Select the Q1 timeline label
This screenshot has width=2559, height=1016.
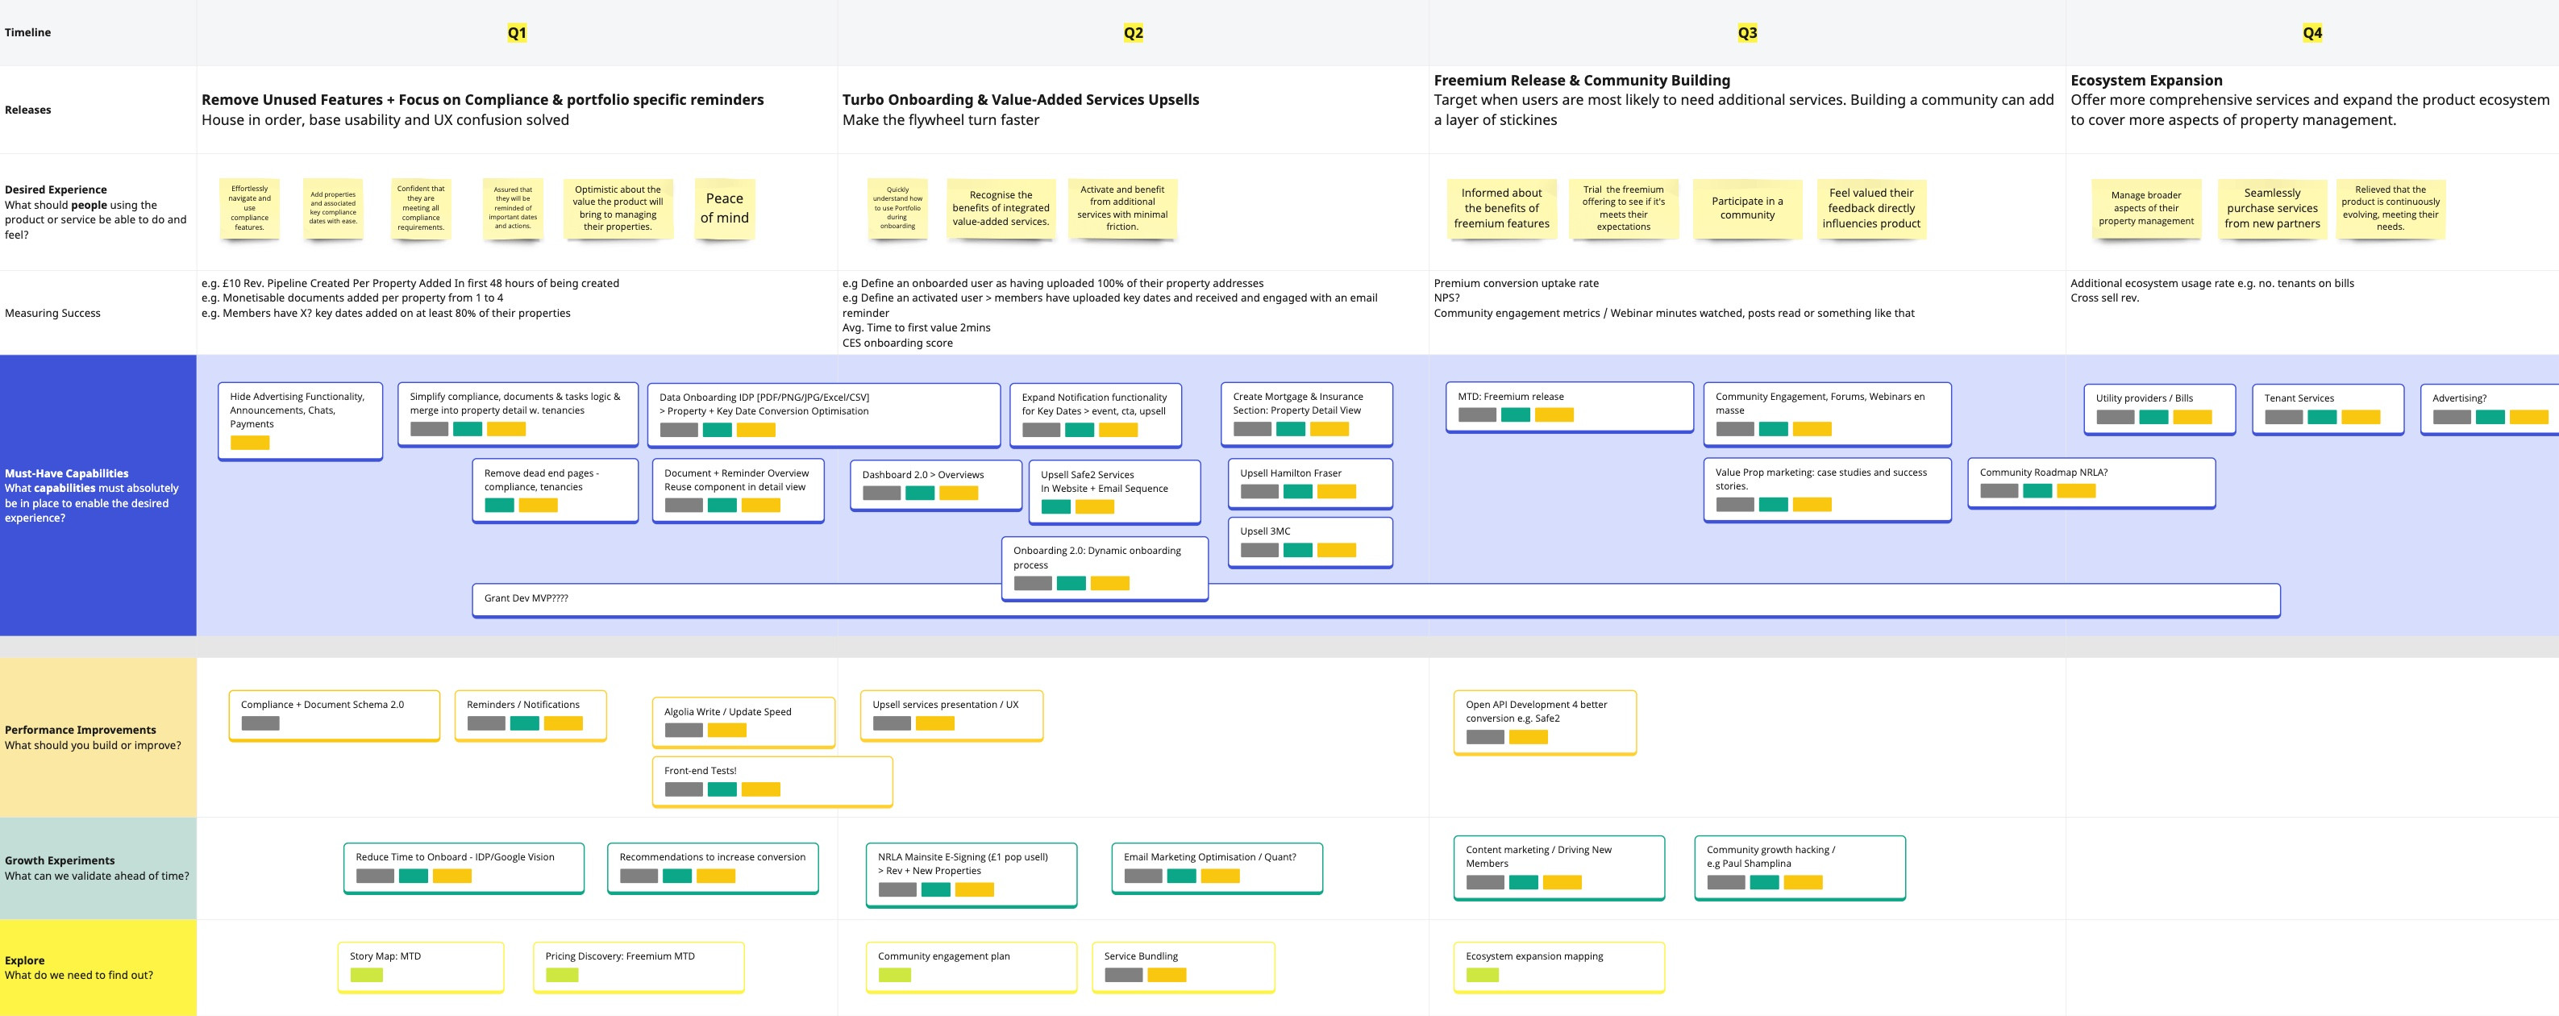(x=517, y=33)
